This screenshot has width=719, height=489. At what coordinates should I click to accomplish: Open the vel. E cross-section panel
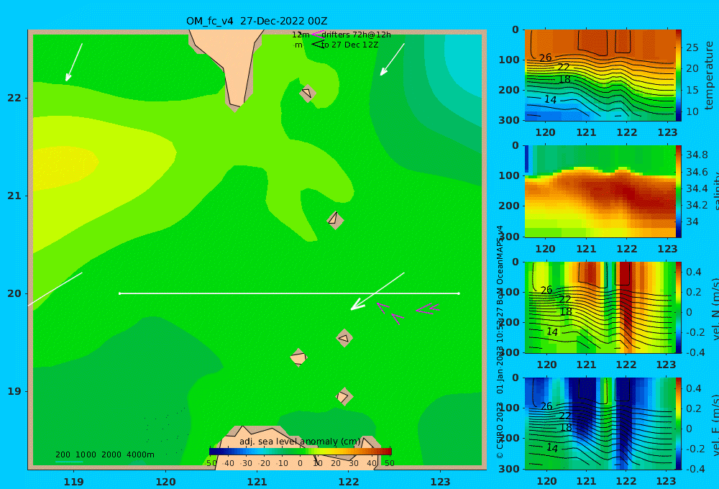click(600, 424)
